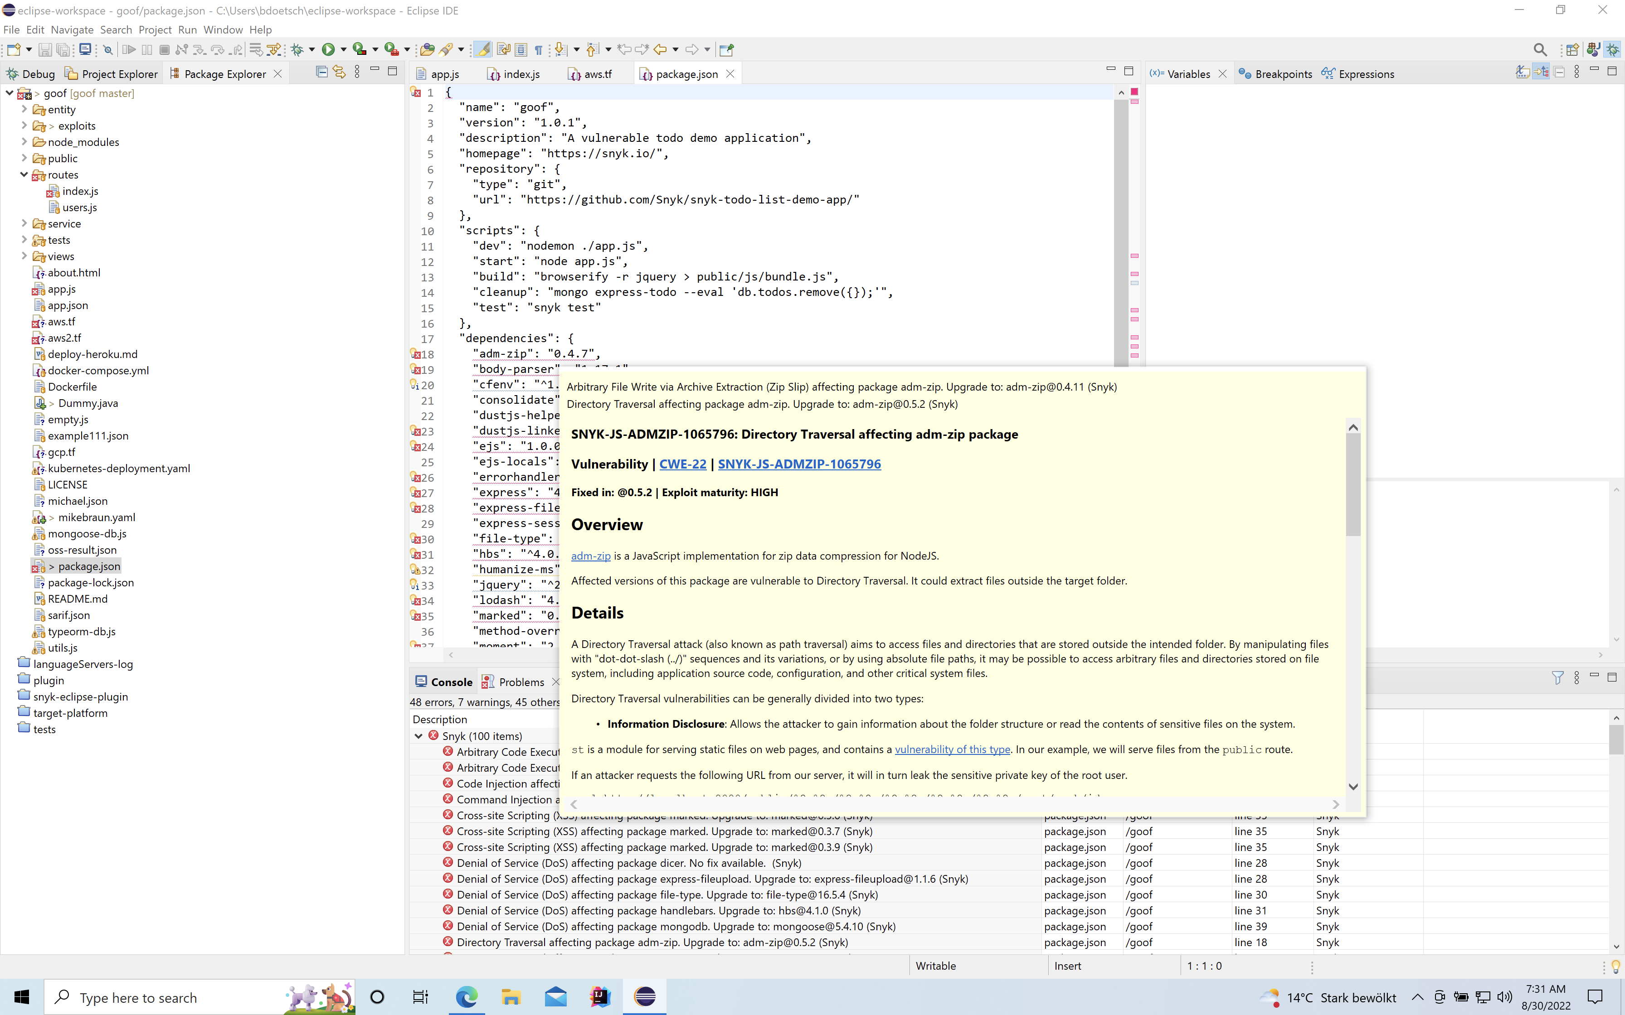Click the Debug bug toolbar icon
Screen dimensions: 1625x1015
click(297, 50)
